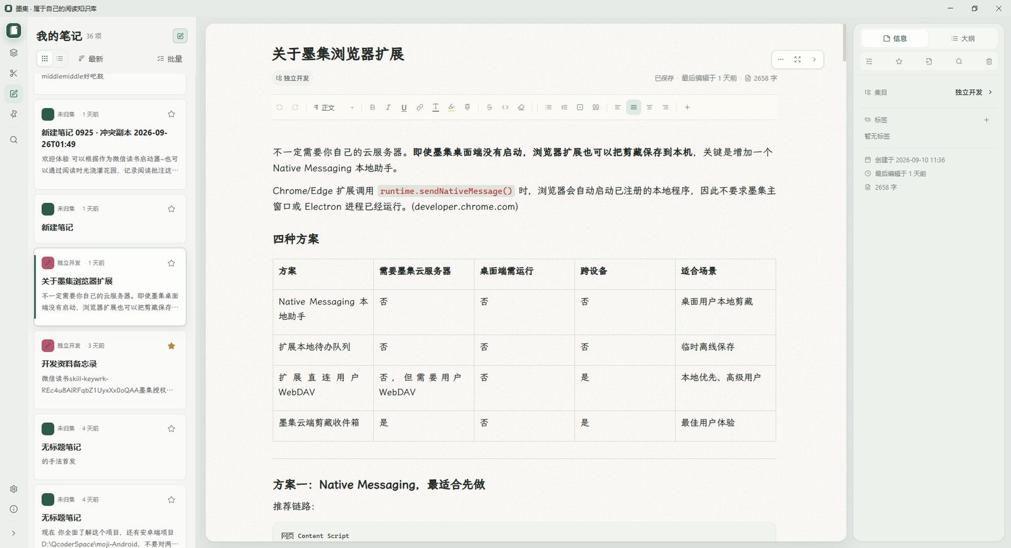Image resolution: width=1011 pixels, height=548 pixels.
Task: Open the 正文 paragraph style dropdown
Action: [x=334, y=107]
